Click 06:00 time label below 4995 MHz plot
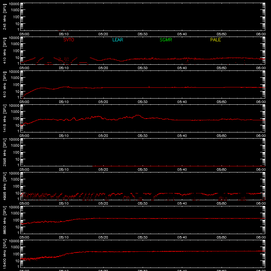The width and height of the screenshot is (271, 271). 261,204
